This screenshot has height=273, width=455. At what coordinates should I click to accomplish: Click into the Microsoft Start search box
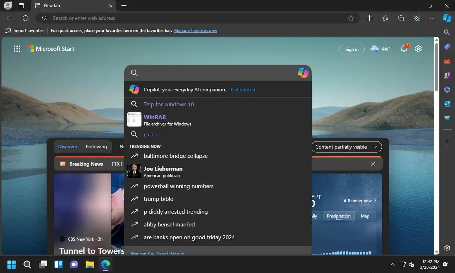[x=218, y=73]
